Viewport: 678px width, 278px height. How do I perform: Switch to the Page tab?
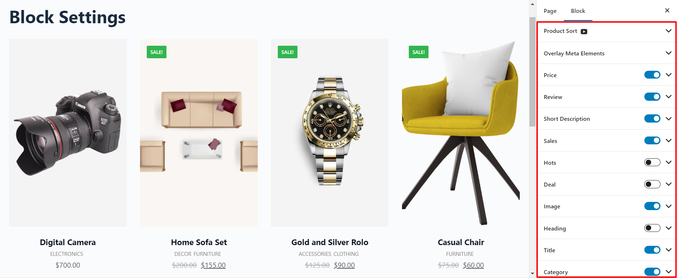click(x=550, y=11)
